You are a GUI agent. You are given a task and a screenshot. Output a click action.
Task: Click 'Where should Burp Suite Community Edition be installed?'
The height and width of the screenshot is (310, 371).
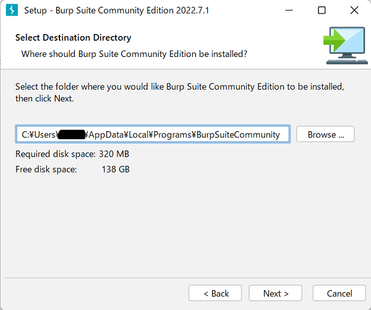coord(134,54)
